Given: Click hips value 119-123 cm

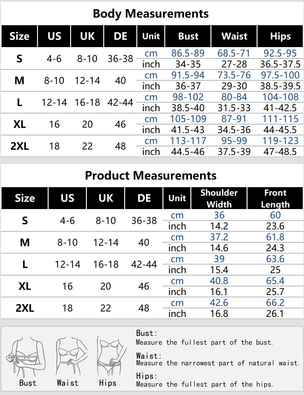Looking at the screenshot, I should 280,141.
